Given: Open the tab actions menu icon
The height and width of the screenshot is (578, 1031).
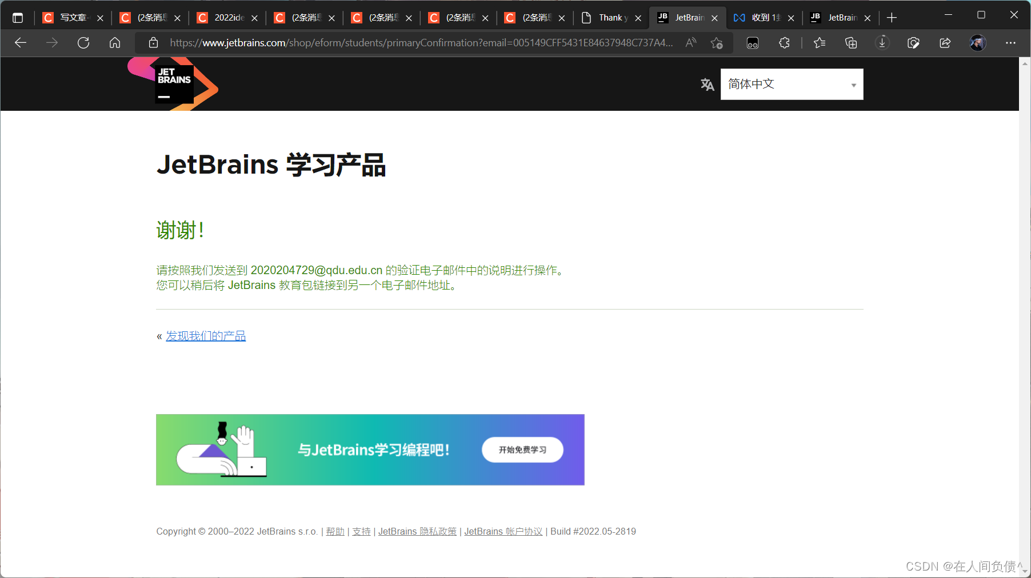Looking at the screenshot, I should coord(18,18).
